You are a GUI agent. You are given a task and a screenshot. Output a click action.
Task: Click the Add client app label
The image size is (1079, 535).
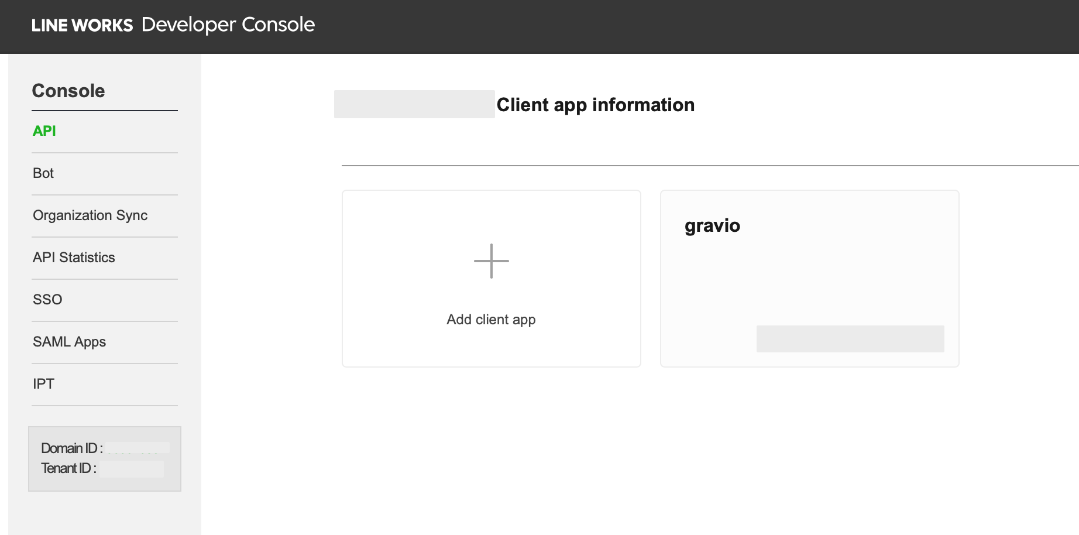491,320
